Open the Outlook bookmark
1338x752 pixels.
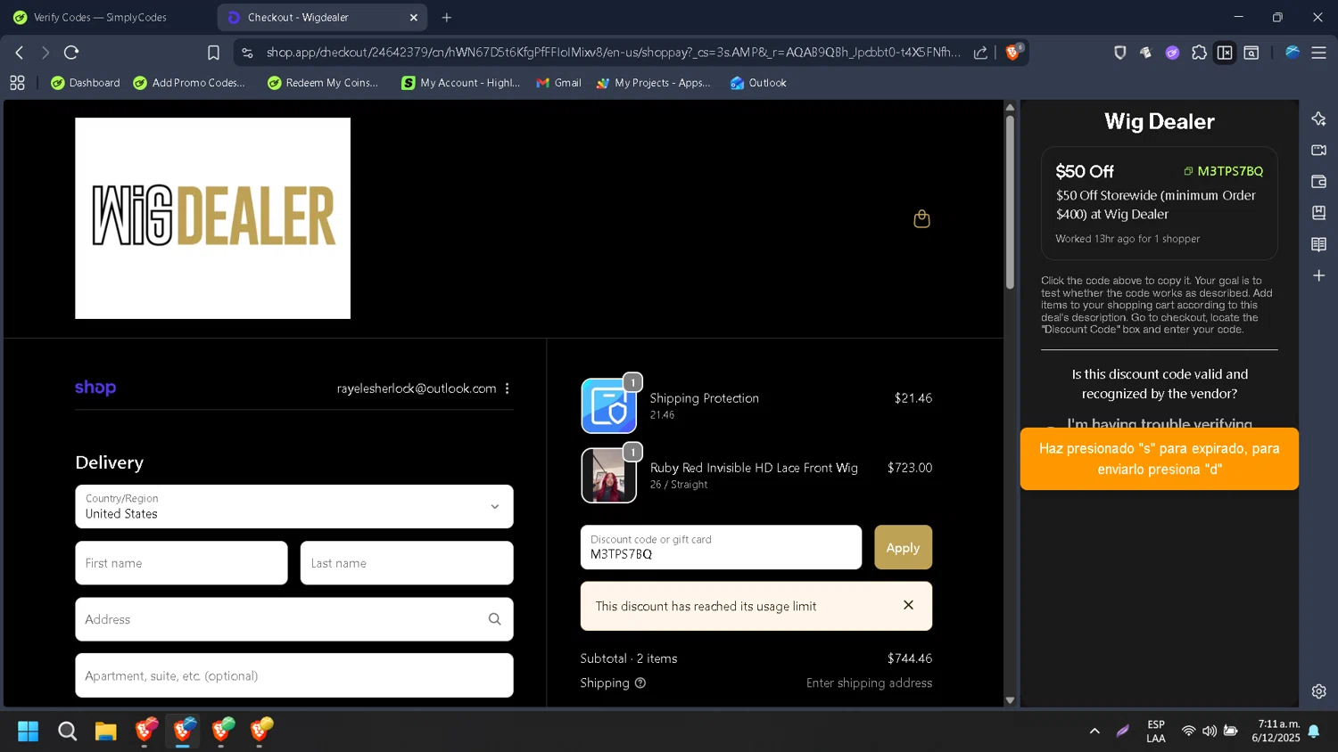pos(758,83)
